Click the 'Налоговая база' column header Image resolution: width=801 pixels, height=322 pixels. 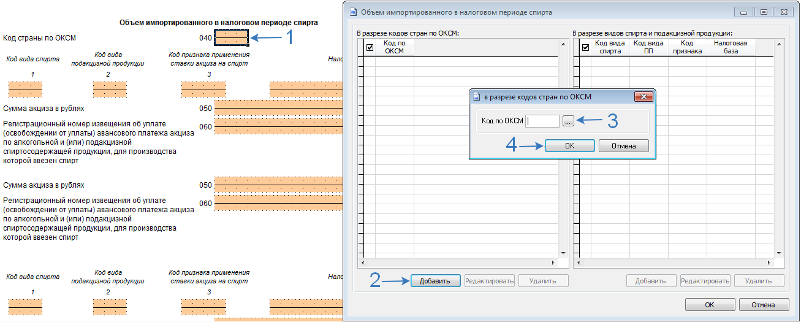pyautogui.click(x=730, y=47)
